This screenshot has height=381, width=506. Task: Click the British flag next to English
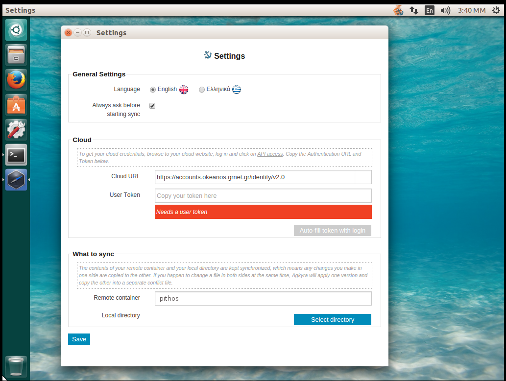pos(183,90)
